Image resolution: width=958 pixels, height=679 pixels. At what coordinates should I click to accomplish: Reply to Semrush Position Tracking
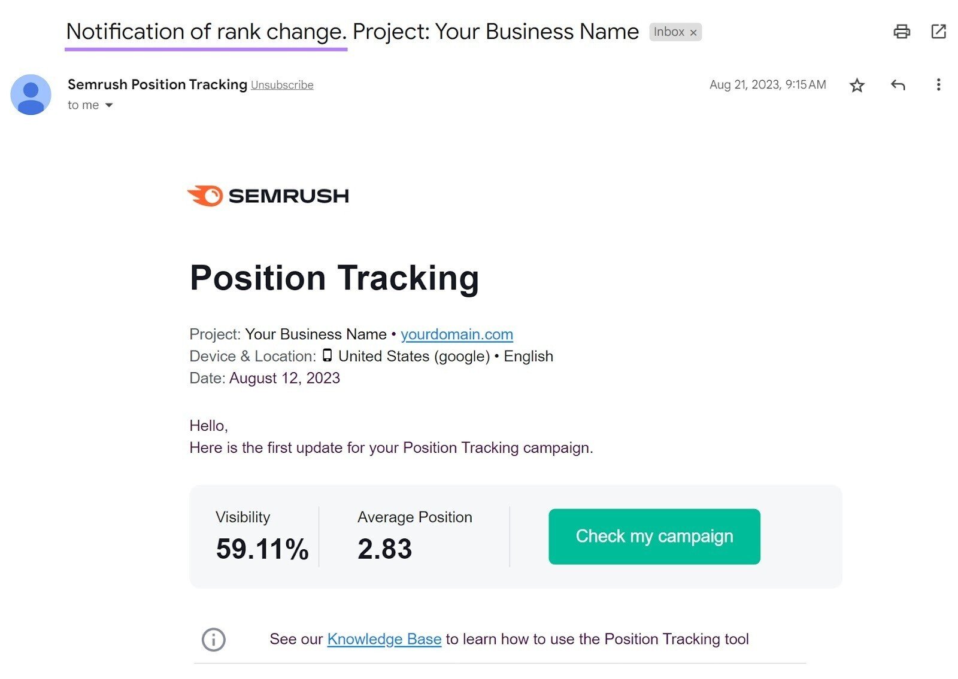[x=898, y=85]
